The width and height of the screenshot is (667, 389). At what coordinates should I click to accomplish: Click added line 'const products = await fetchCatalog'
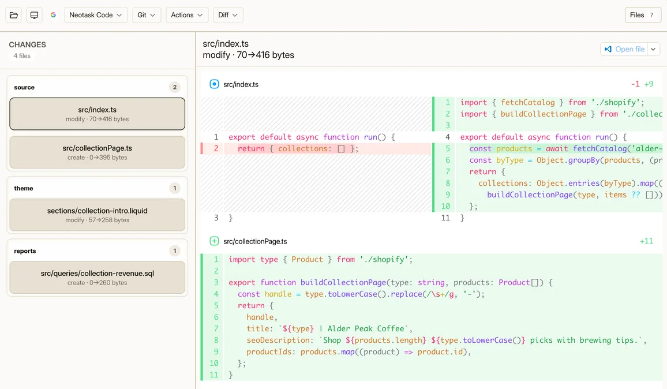pos(548,148)
